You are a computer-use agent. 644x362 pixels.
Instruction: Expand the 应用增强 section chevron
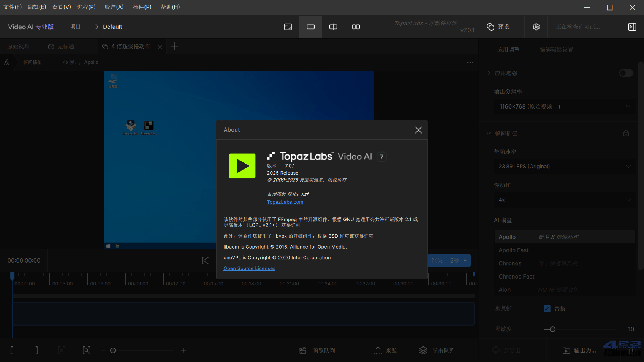tap(489, 73)
